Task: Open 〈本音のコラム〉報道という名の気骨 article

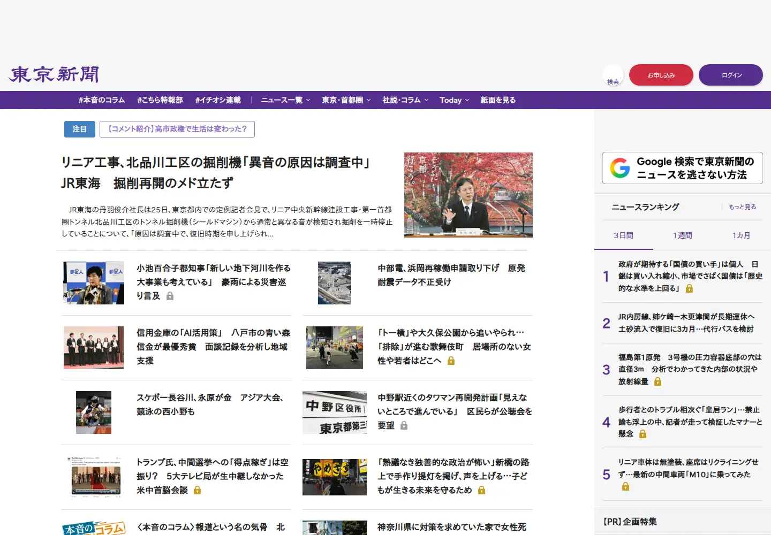Action: click(211, 527)
